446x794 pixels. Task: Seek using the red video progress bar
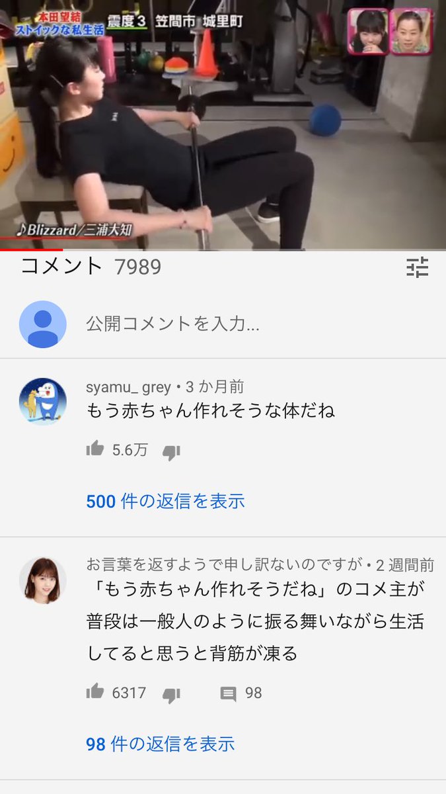223,250
